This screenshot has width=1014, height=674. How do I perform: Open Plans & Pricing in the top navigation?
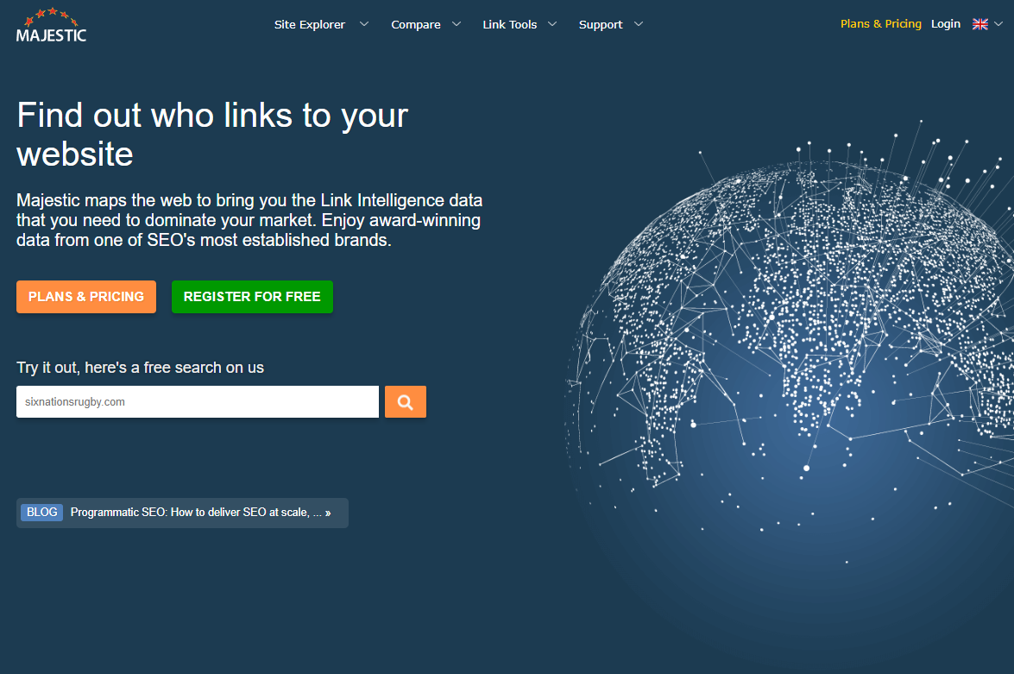coord(881,24)
